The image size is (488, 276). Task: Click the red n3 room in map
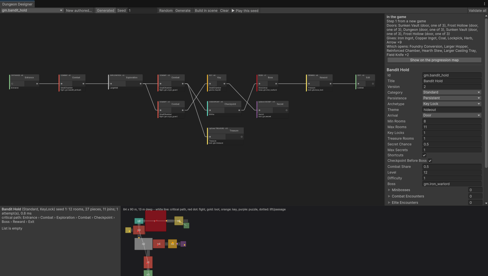click(x=139, y=230)
